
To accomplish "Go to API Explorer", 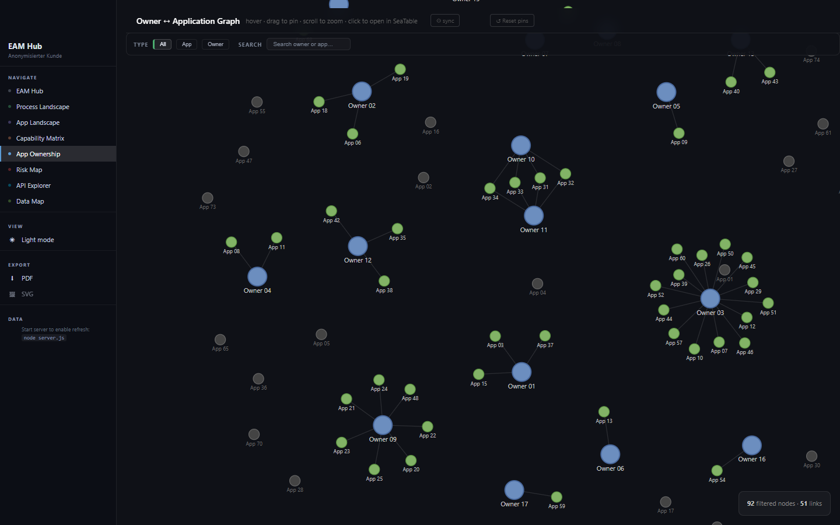I will (x=58, y=185).
